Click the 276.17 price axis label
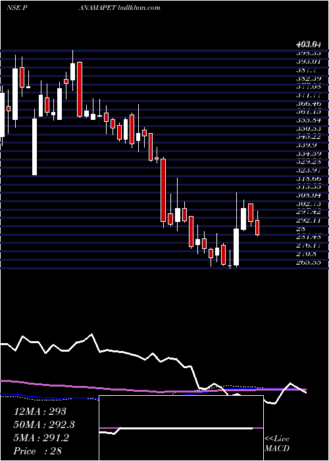This screenshot has width=329, height=461. 309,245
